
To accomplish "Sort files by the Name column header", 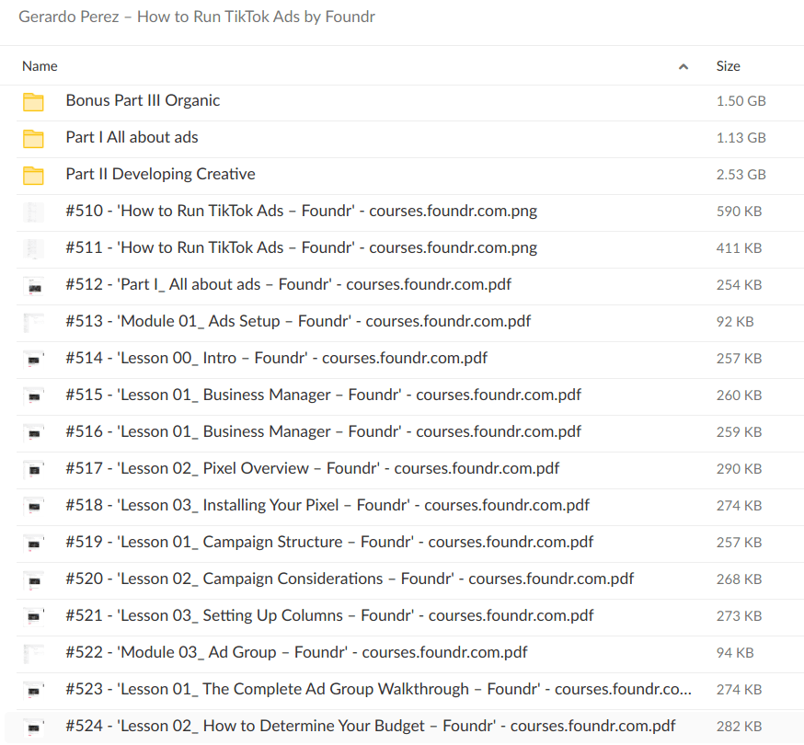I will pyautogui.click(x=40, y=66).
